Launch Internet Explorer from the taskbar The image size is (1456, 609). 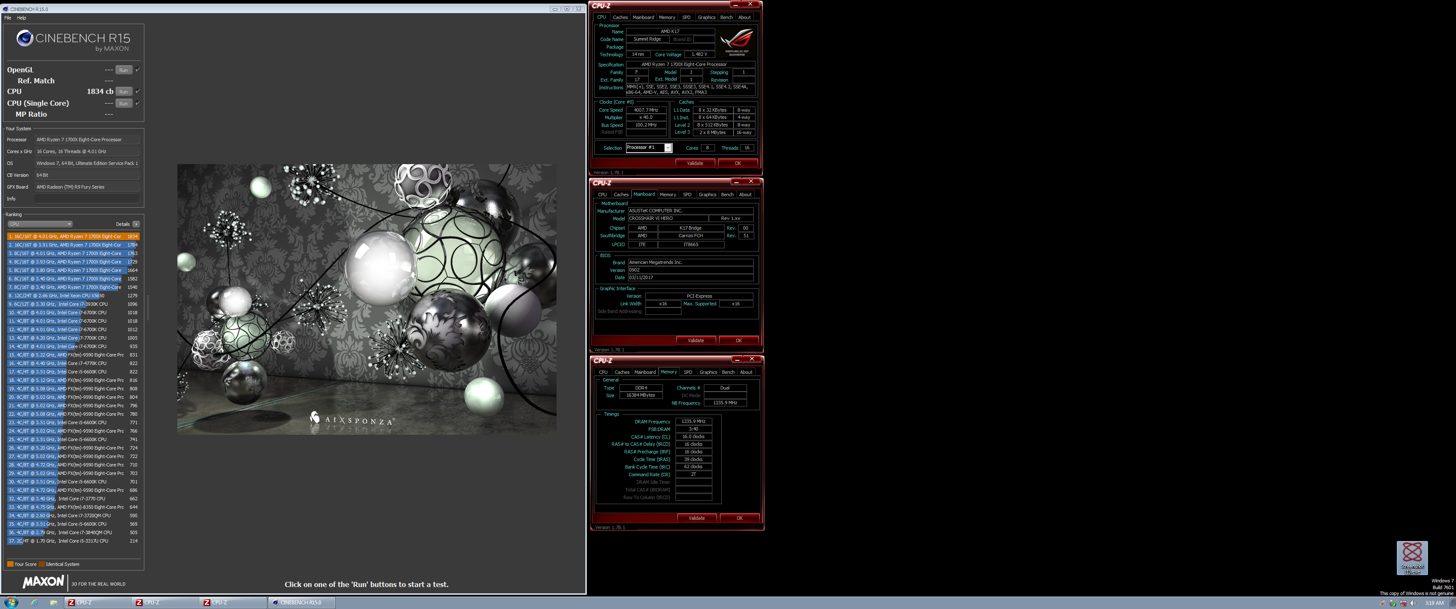point(34,603)
